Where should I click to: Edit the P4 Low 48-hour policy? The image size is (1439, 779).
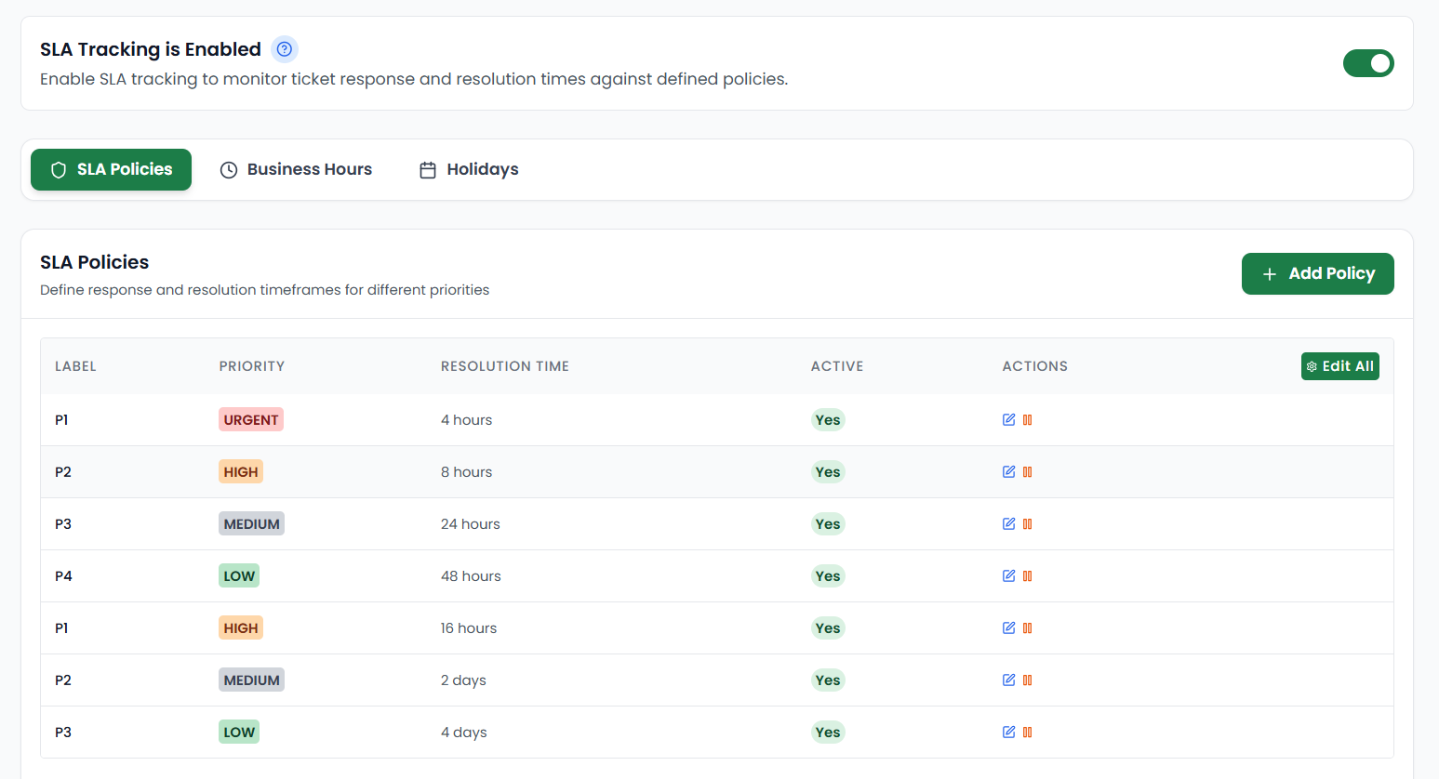1008,575
